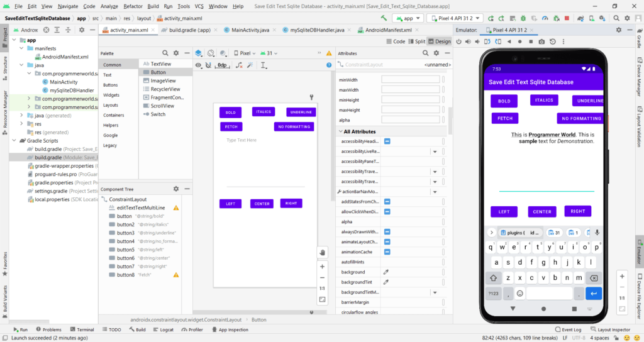
Task: Open the Build menu
Action: tap(153, 6)
